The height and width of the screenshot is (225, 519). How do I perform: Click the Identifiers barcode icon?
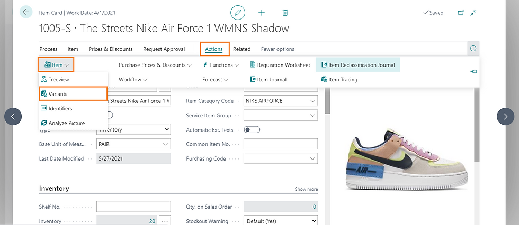pos(43,109)
